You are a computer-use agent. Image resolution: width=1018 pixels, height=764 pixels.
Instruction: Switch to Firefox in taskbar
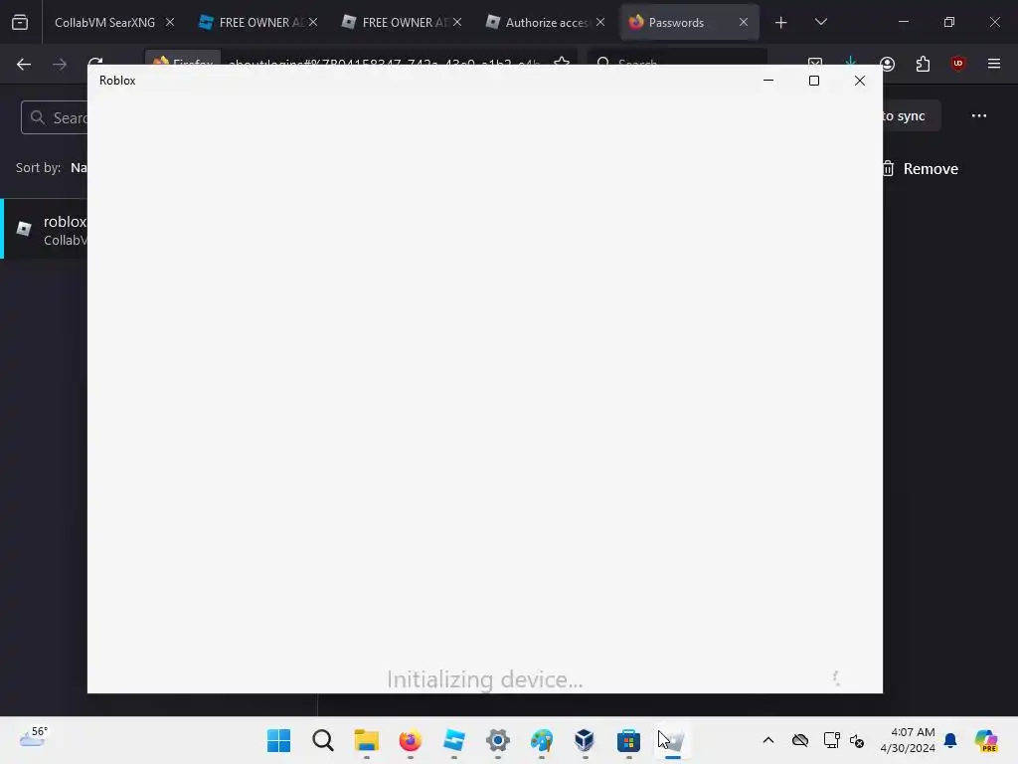[411, 740]
